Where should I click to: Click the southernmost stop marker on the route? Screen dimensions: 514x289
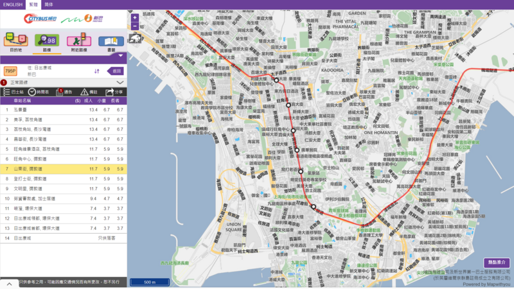(314, 207)
